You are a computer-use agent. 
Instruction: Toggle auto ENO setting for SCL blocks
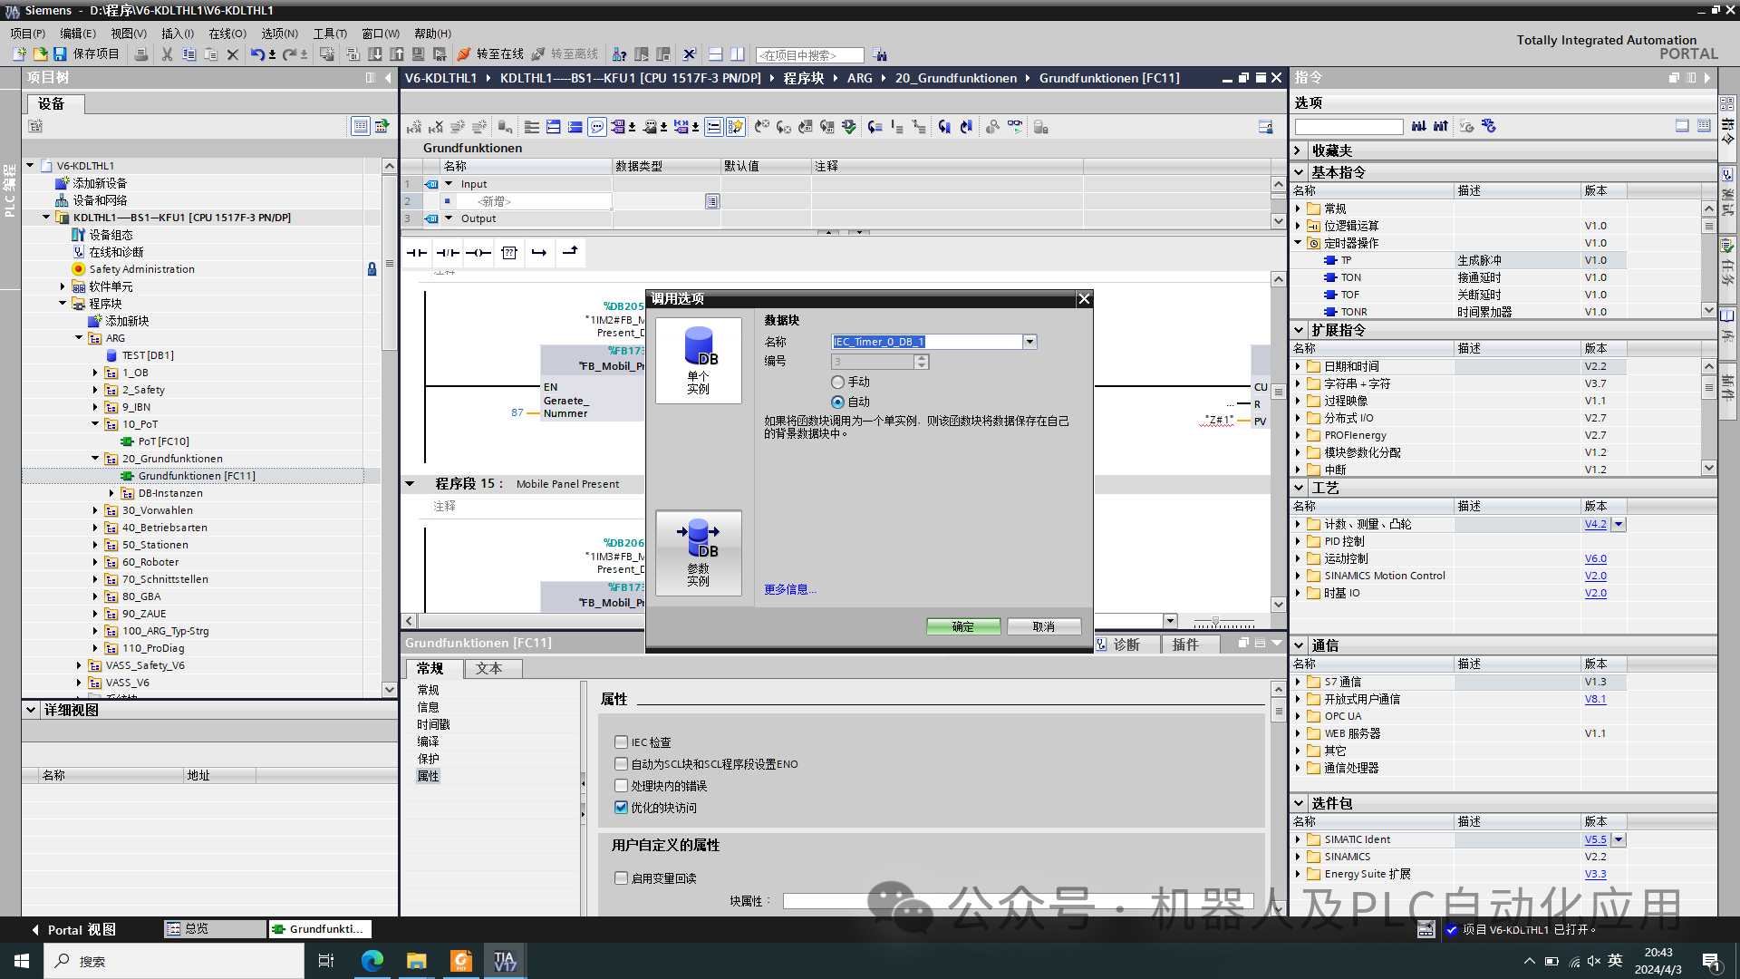pos(621,764)
